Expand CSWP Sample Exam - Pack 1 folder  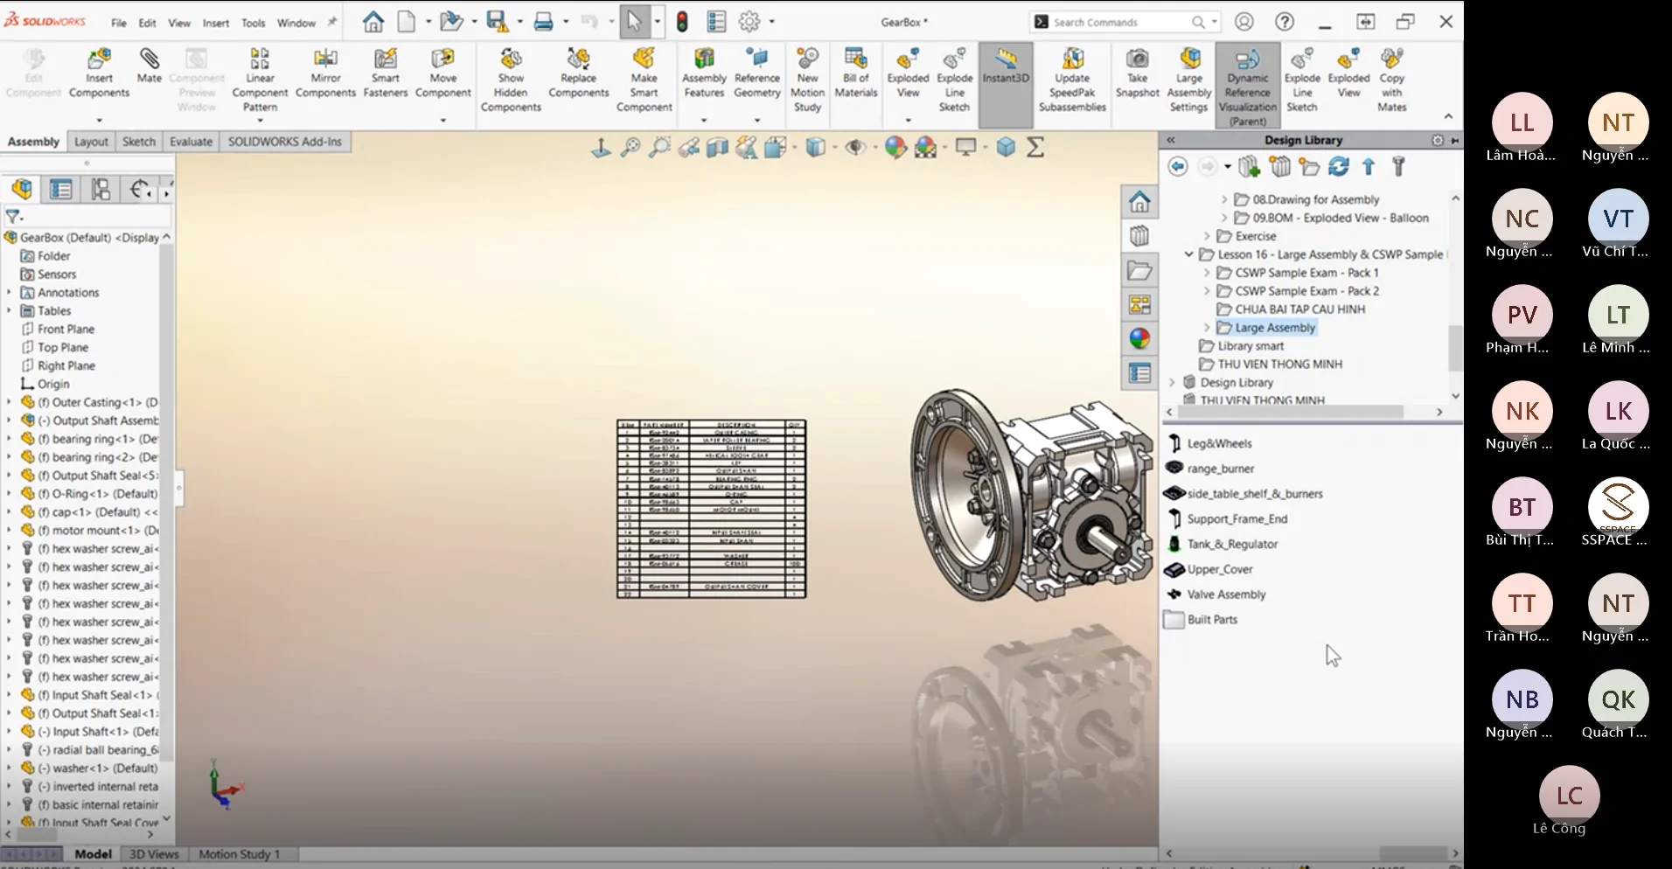coord(1207,273)
